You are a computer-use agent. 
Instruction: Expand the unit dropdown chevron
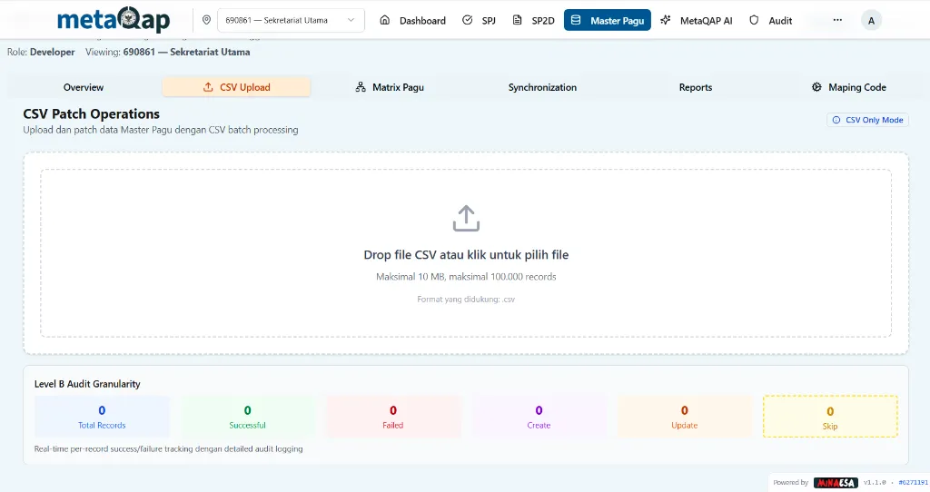point(351,20)
